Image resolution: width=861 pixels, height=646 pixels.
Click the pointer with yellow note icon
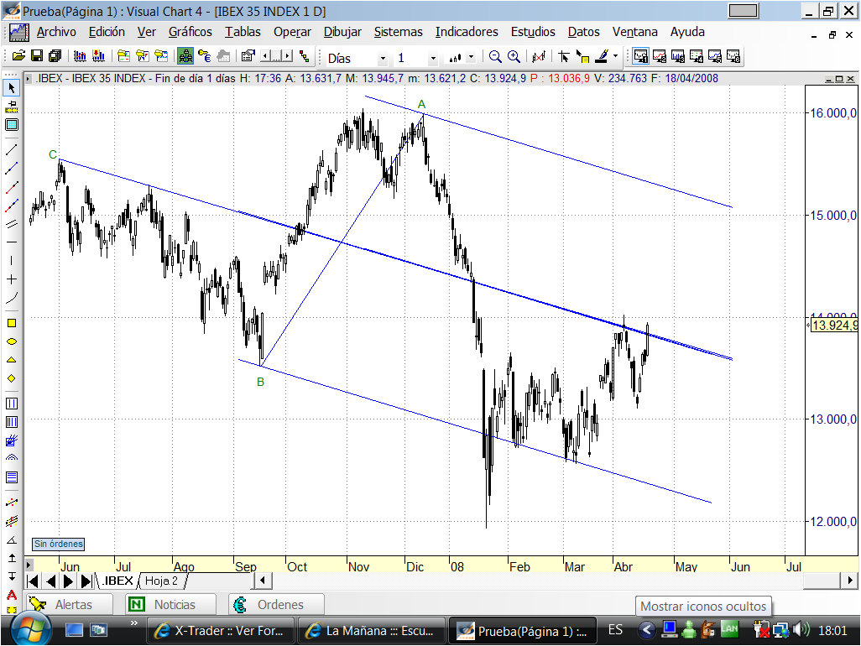click(582, 56)
